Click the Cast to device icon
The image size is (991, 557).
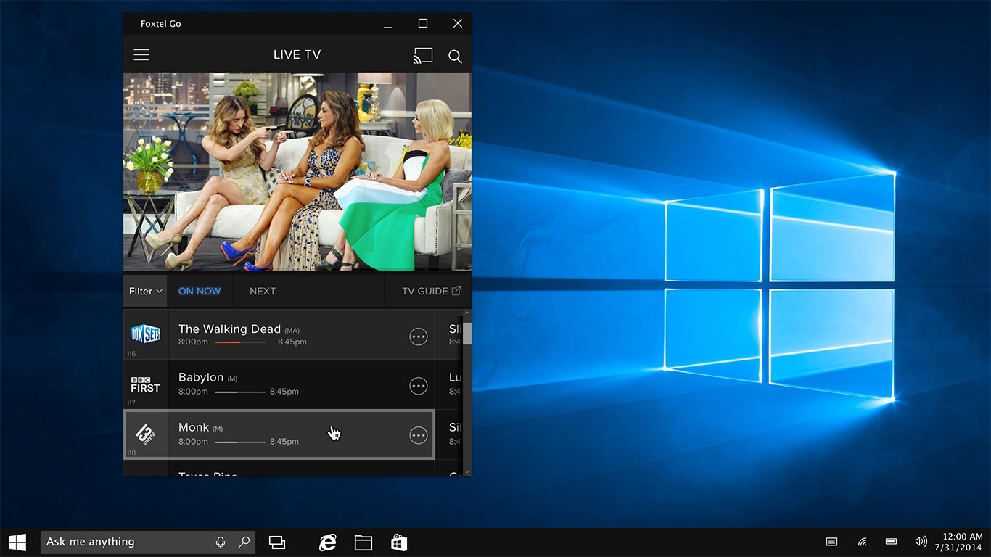coord(423,56)
